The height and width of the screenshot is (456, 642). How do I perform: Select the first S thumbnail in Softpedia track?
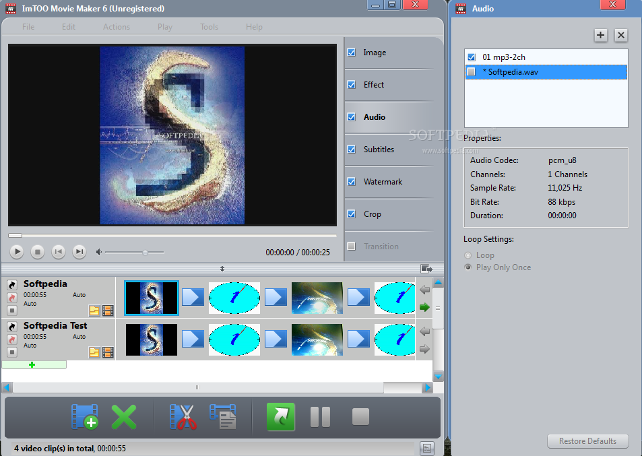[x=152, y=298]
